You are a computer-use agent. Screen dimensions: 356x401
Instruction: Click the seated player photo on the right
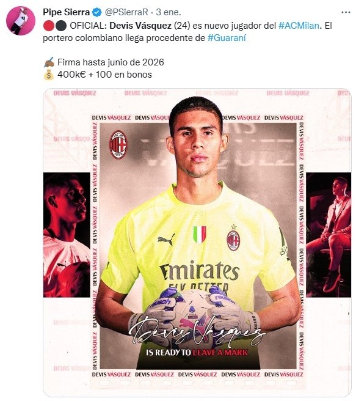click(x=329, y=235)
